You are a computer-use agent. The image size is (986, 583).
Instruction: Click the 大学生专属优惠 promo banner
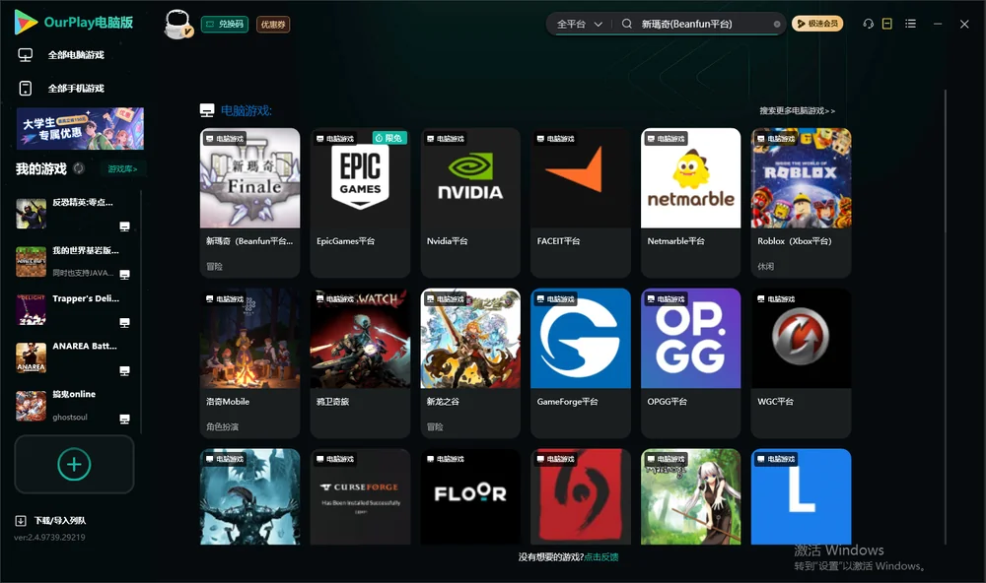(x=81, y=129)
